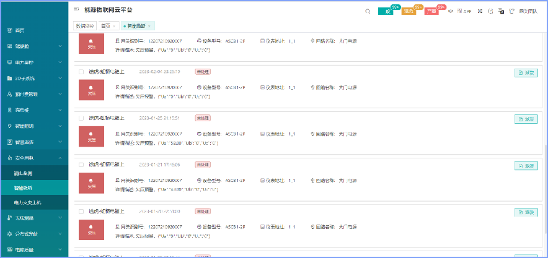Open the teal 一般 alarm badge
Viewport: 548px width, 258px height.
[386, 11]
